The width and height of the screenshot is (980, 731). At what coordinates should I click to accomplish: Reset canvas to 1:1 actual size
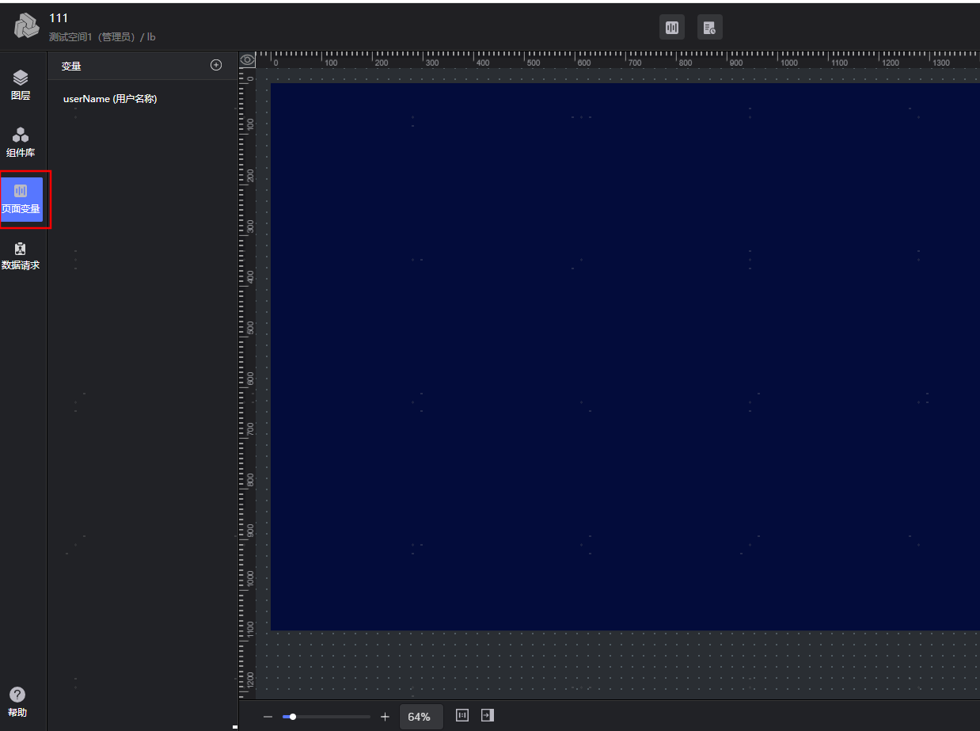462,715
